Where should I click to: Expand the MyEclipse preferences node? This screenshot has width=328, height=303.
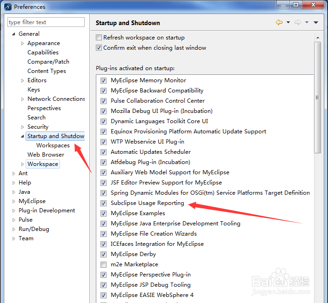pos(13,201)
